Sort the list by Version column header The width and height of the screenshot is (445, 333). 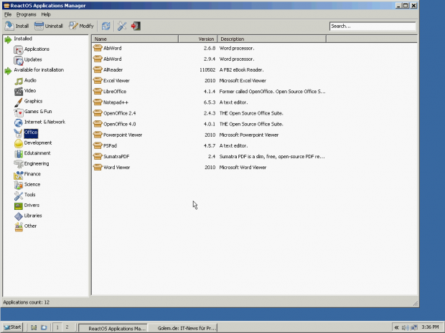click(x=206, y=39)
